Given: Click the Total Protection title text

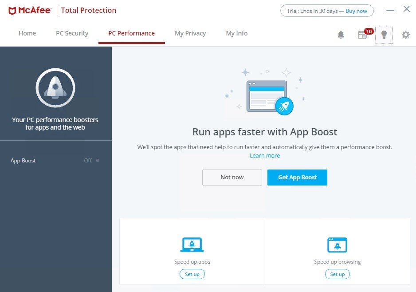Looking at the screenshot, I should pyautogui.click(x=89, y=10).
